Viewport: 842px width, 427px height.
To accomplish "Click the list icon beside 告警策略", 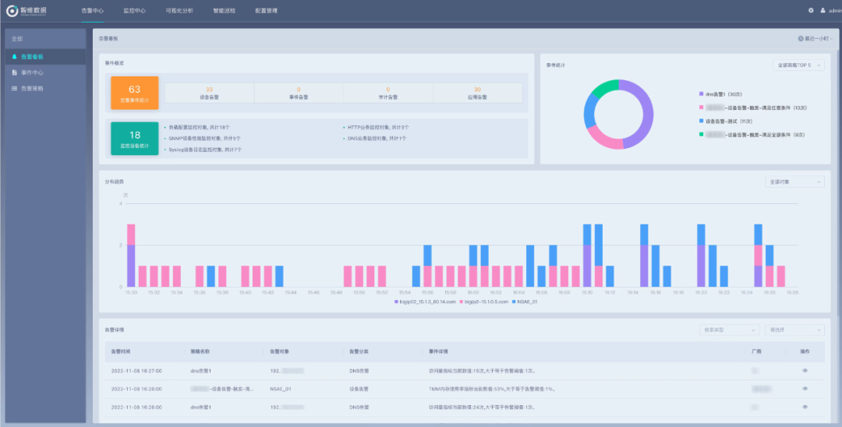I will point(15,88).
